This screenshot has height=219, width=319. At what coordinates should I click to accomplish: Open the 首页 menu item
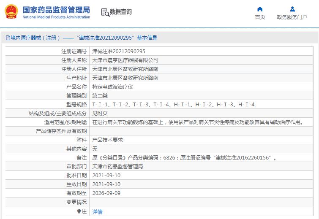click(x=260, y=17)
